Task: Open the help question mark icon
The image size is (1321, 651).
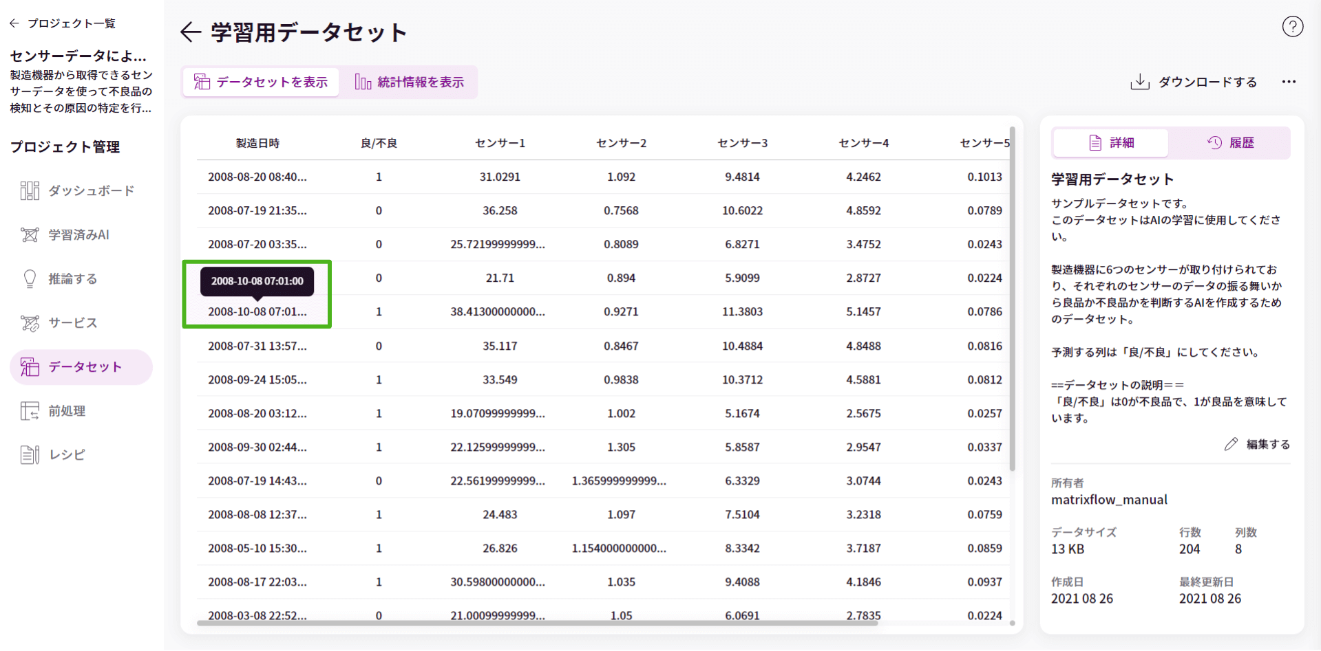Action: pyautogui.click(x=1292, y=26)
